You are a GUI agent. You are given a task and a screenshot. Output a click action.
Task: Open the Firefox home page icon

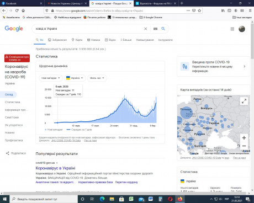23,10
